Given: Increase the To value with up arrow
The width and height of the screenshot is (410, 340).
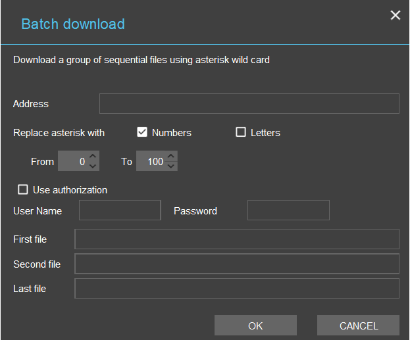Looking at the screenshot, I should pyautogui.click(x=171, y=157).
